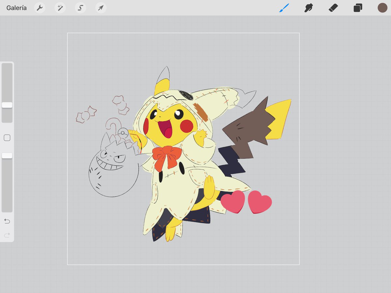Open the Galería gallery view
This screenshot has height=293, width=391.
coord(16,8)
